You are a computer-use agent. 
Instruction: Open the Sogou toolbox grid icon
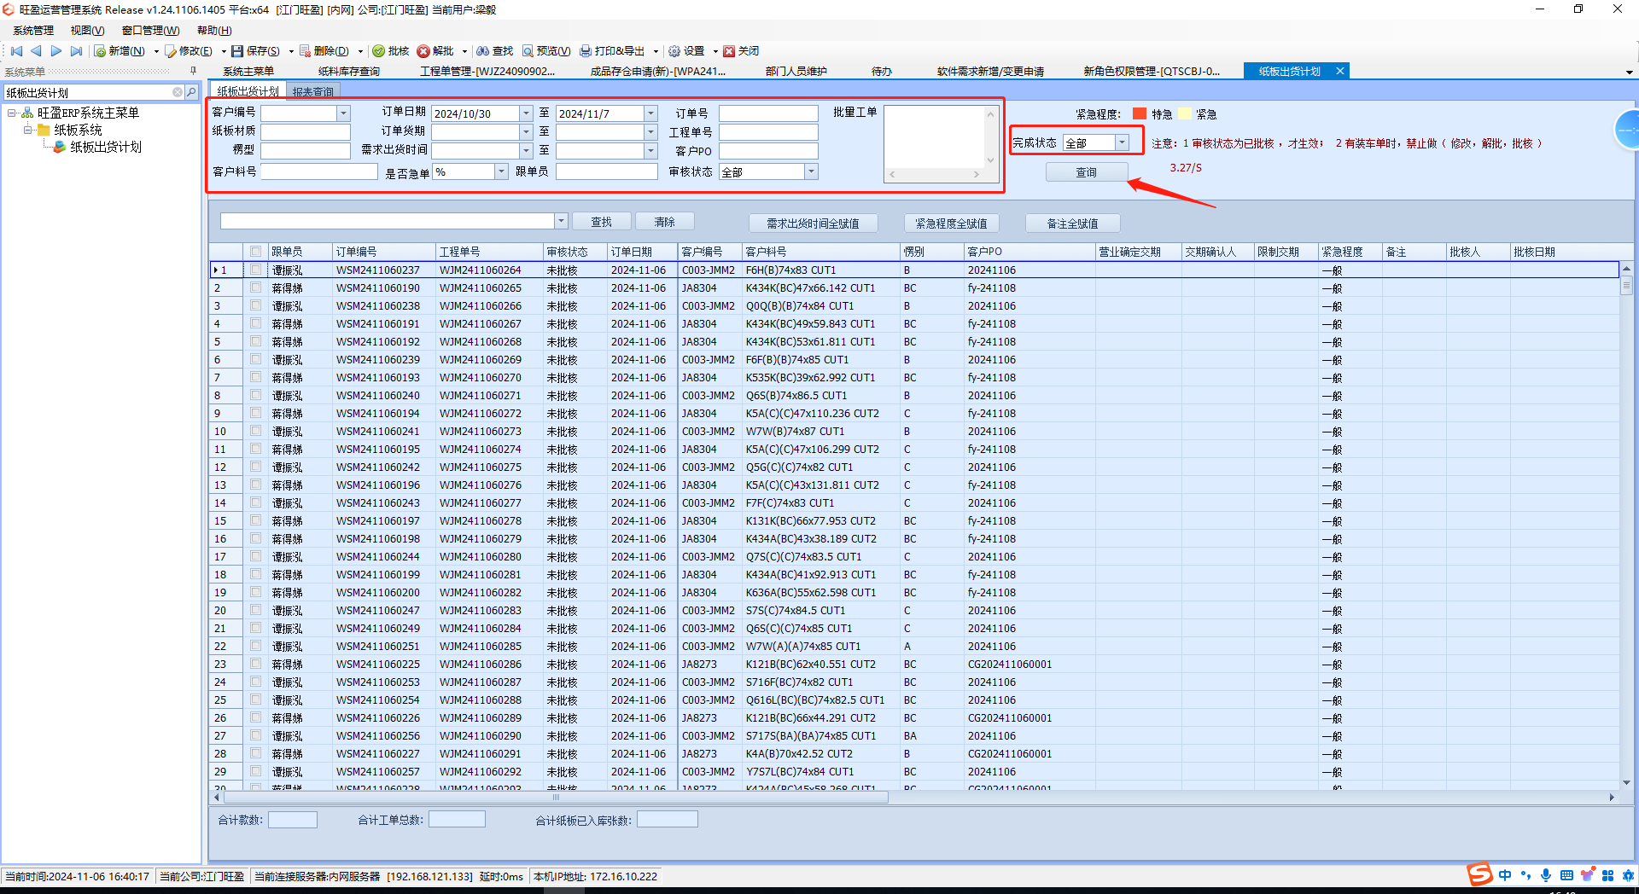(1608, 875)
